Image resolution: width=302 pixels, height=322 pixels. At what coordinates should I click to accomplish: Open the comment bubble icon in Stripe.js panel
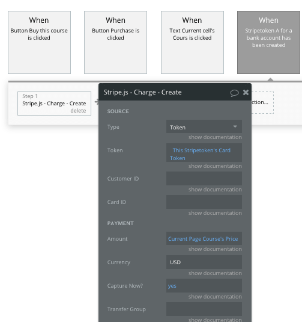(x=234, y=93)
